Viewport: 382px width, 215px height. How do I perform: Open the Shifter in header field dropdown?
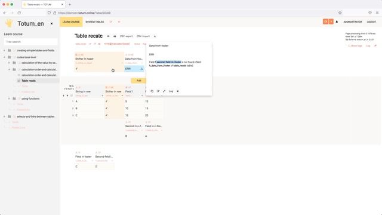click(122, 63)
